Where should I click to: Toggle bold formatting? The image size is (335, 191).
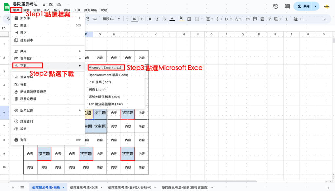click(150, 19)
